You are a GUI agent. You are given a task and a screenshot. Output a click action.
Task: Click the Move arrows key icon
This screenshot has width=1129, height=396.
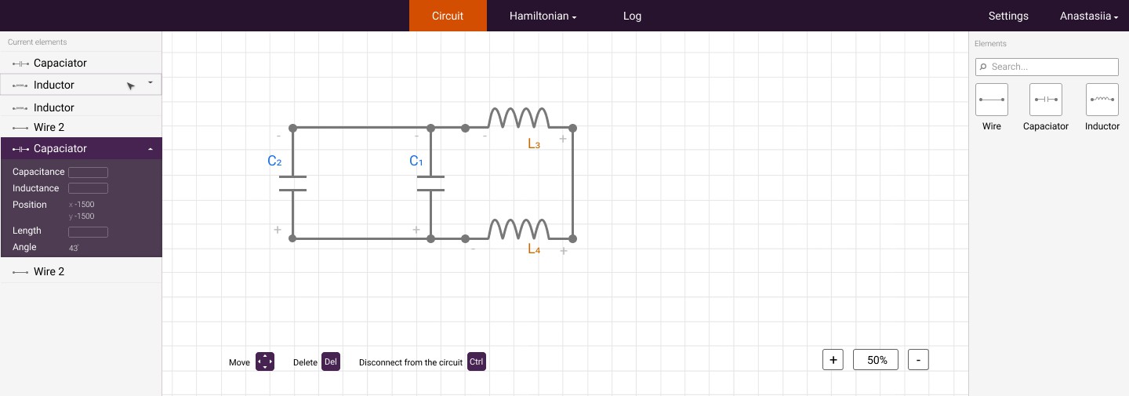point(265,361)
